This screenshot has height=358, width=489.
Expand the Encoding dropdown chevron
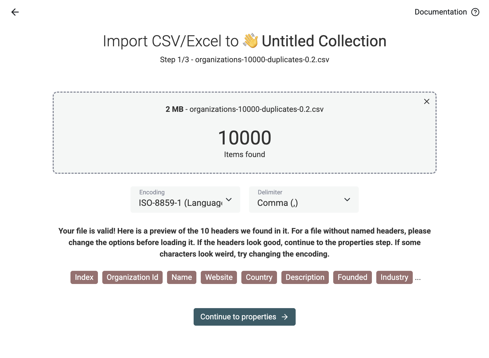point(229,200)
